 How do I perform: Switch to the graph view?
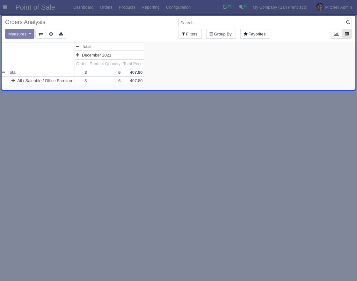click(336, 34)
